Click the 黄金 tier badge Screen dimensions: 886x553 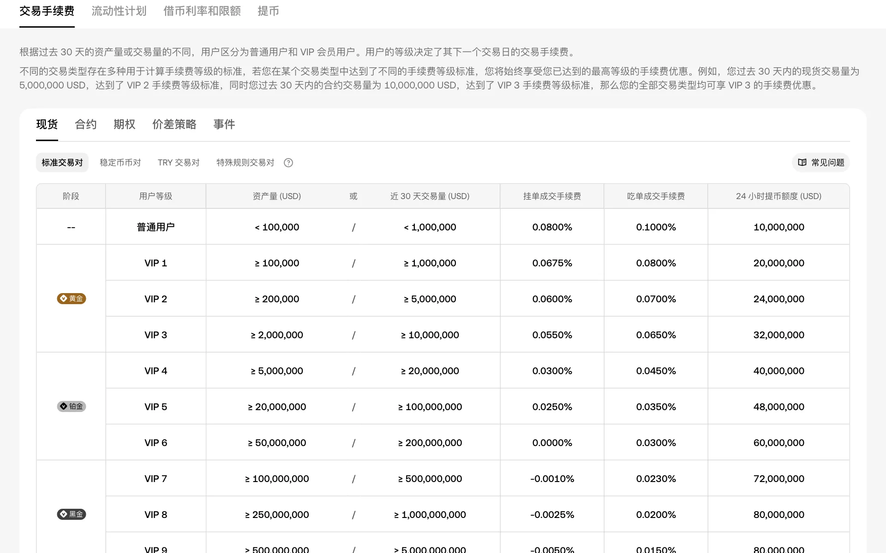click(72, 299)
